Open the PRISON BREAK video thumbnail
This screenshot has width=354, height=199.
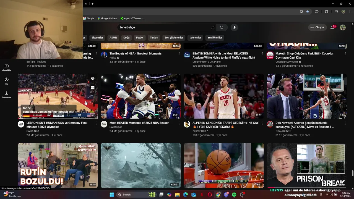pyautogui.click(x=307, y=165)
